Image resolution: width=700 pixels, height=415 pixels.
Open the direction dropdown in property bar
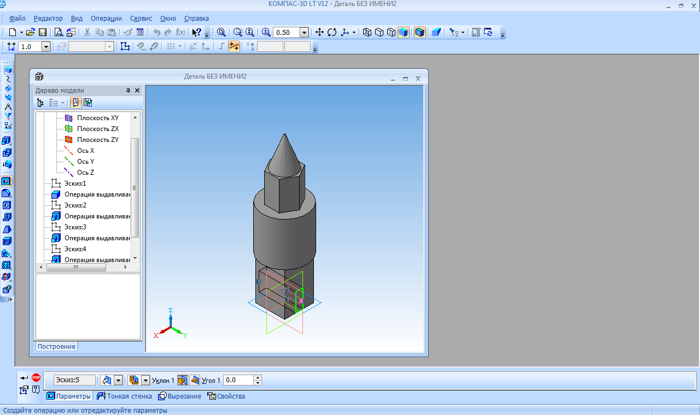point(118,380)
